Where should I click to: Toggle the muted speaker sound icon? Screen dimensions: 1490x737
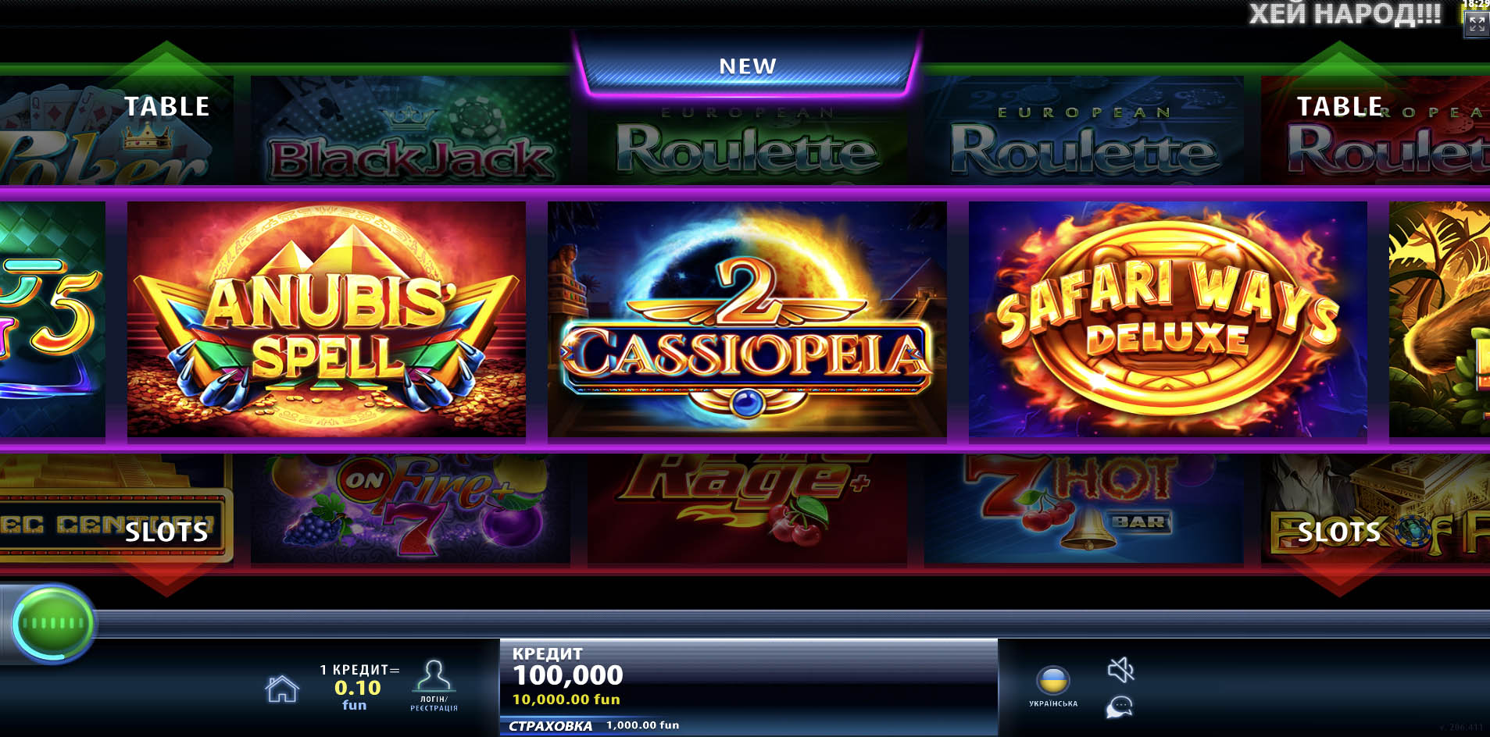pyautogui.click(x=1120, y=669)
